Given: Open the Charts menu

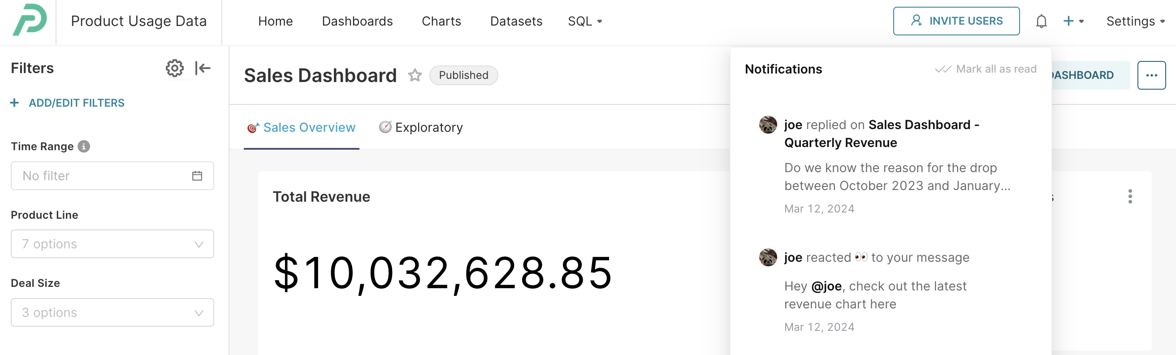Looking at the screenshot, I should click(441, 21).
